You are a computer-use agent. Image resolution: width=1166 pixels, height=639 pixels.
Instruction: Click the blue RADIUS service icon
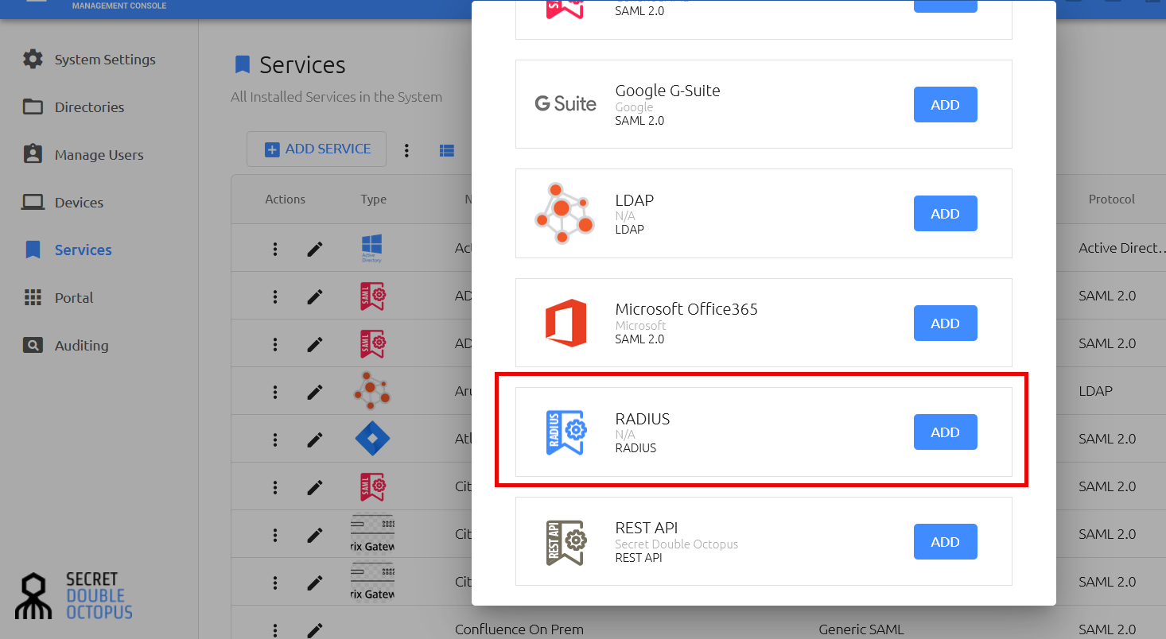pos(566,432)
